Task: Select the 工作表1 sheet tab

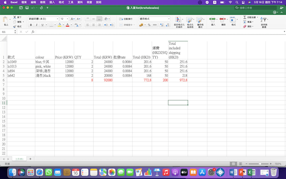Action: point(19,159)
